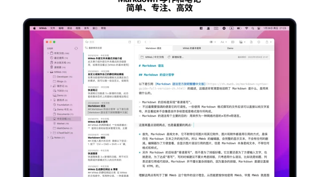
Task: Open the MWeb 生成静态网站 & 博客 note
Action: pyautogui.click(x=108, y=171)
